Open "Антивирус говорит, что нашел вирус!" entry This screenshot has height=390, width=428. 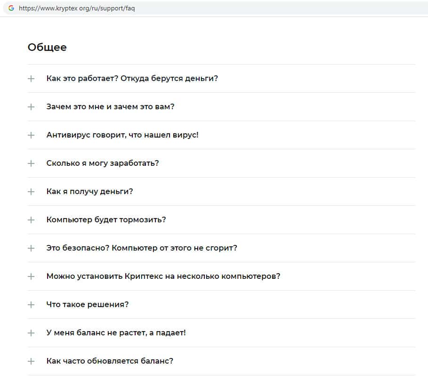[122, 135]
